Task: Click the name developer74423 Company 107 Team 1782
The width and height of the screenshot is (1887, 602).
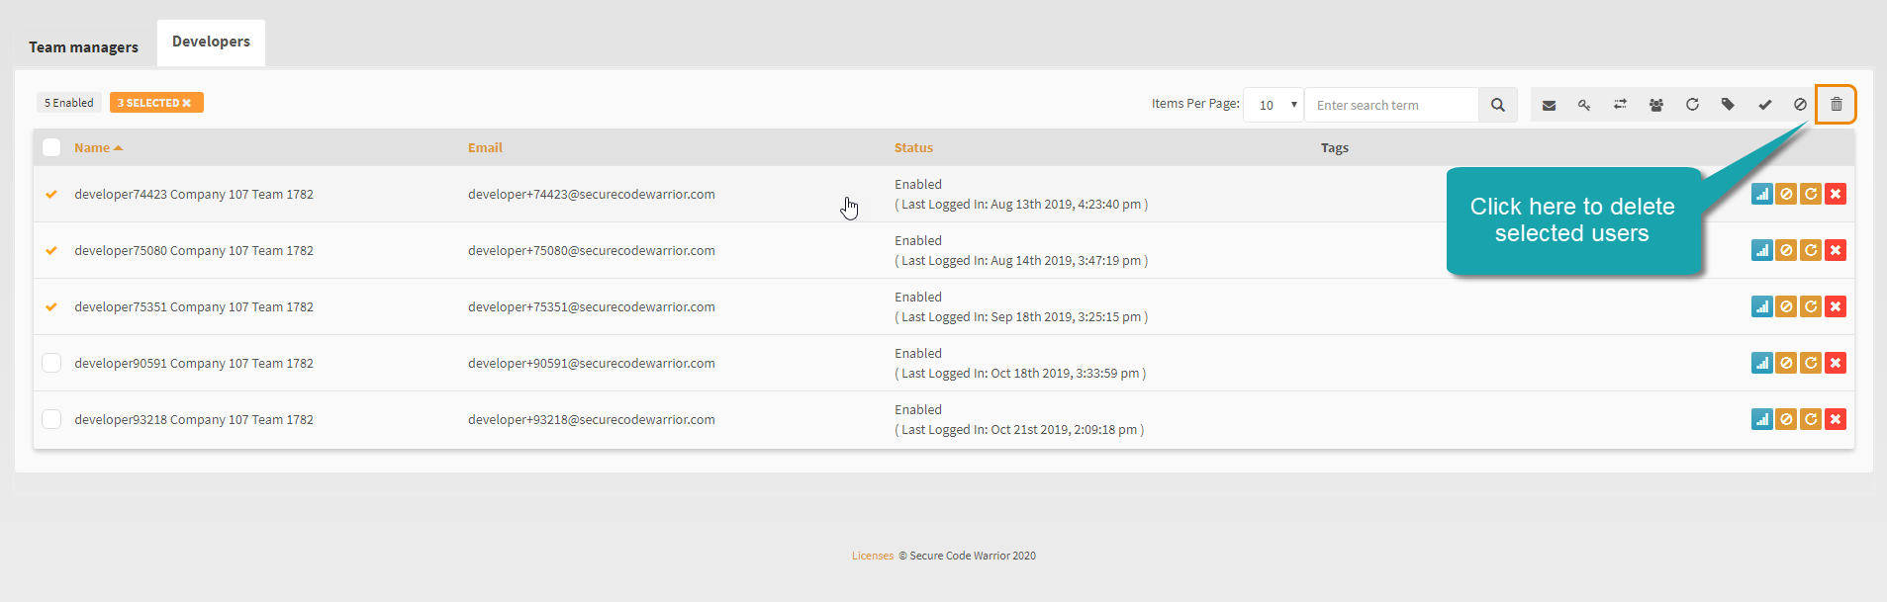Action: click(x=194, y=194)
